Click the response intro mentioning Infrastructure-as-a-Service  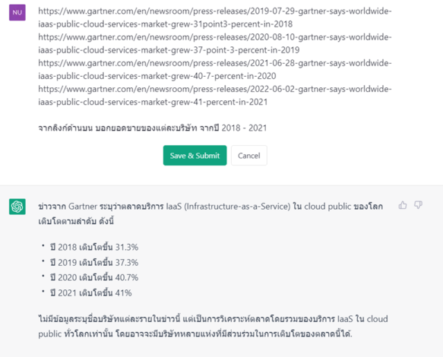coord(210,214)
